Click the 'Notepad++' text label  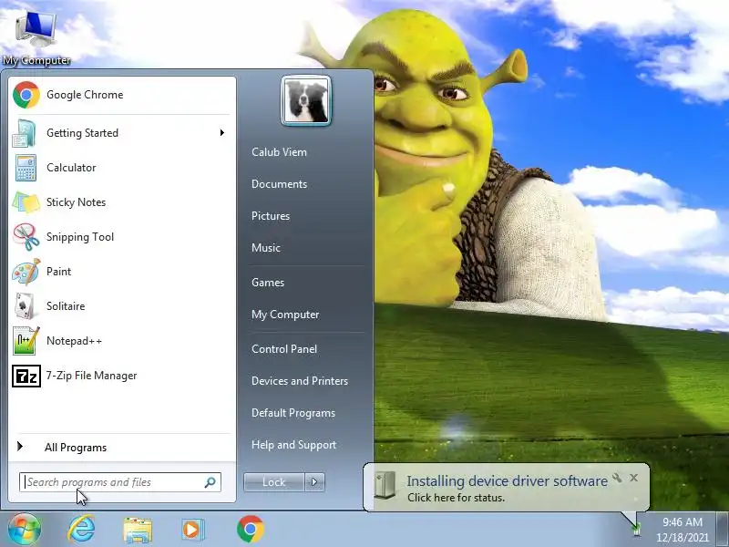74,341
